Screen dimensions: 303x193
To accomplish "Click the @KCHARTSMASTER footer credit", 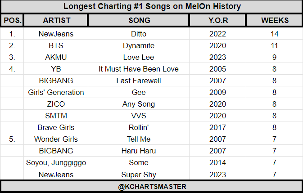I will [x=151, y=186].
